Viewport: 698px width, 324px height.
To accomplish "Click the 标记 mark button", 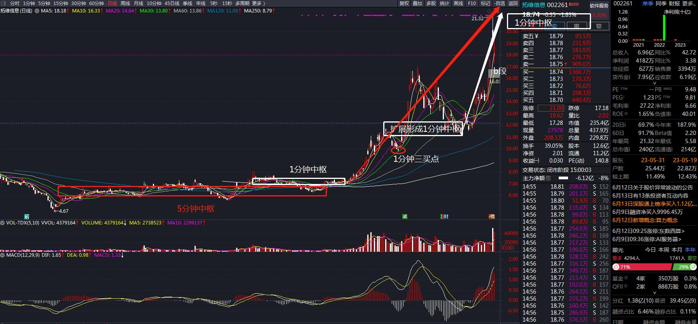I will pos(485,3).
